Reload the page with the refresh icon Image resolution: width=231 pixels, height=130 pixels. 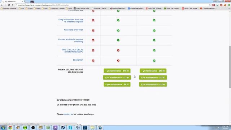coord(9,5)
